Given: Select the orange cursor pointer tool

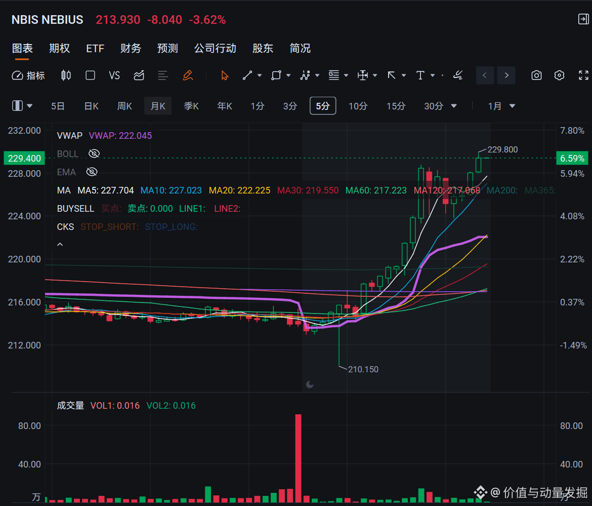Looking at the screenshot, I should (225, 75).
